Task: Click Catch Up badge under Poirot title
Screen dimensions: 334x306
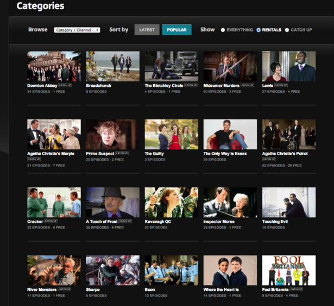Action: 269,159
